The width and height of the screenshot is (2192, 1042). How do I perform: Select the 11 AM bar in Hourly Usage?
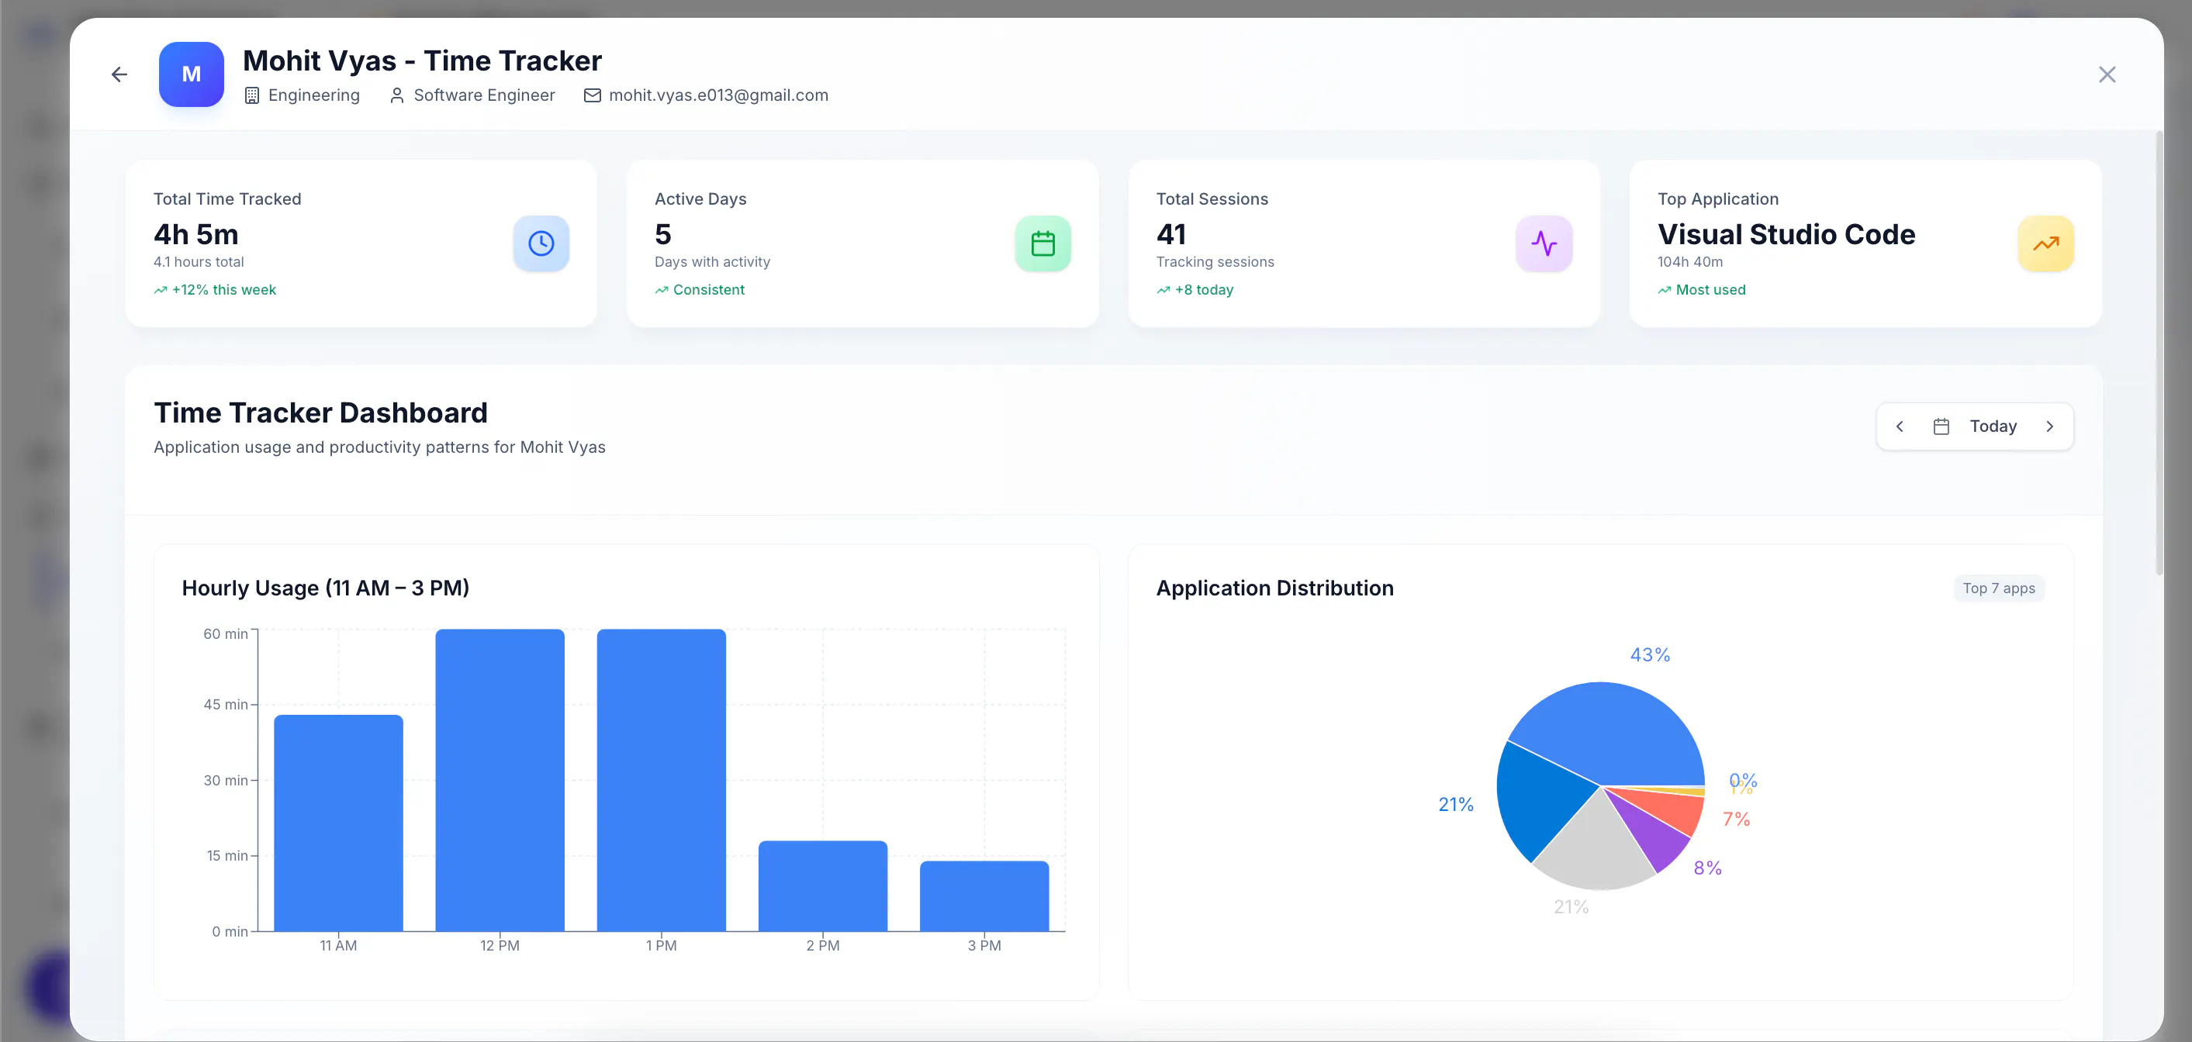339,823
